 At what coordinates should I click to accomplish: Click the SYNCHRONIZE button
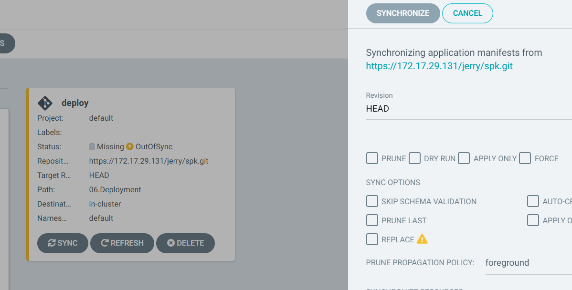coord(403,13)
